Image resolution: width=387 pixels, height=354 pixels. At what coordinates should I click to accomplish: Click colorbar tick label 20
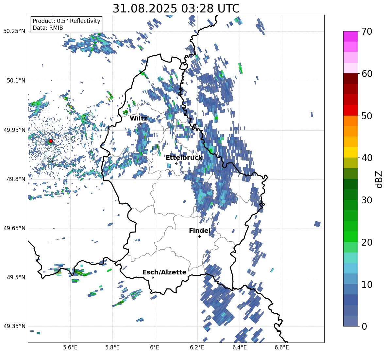(x=367, y=242)
